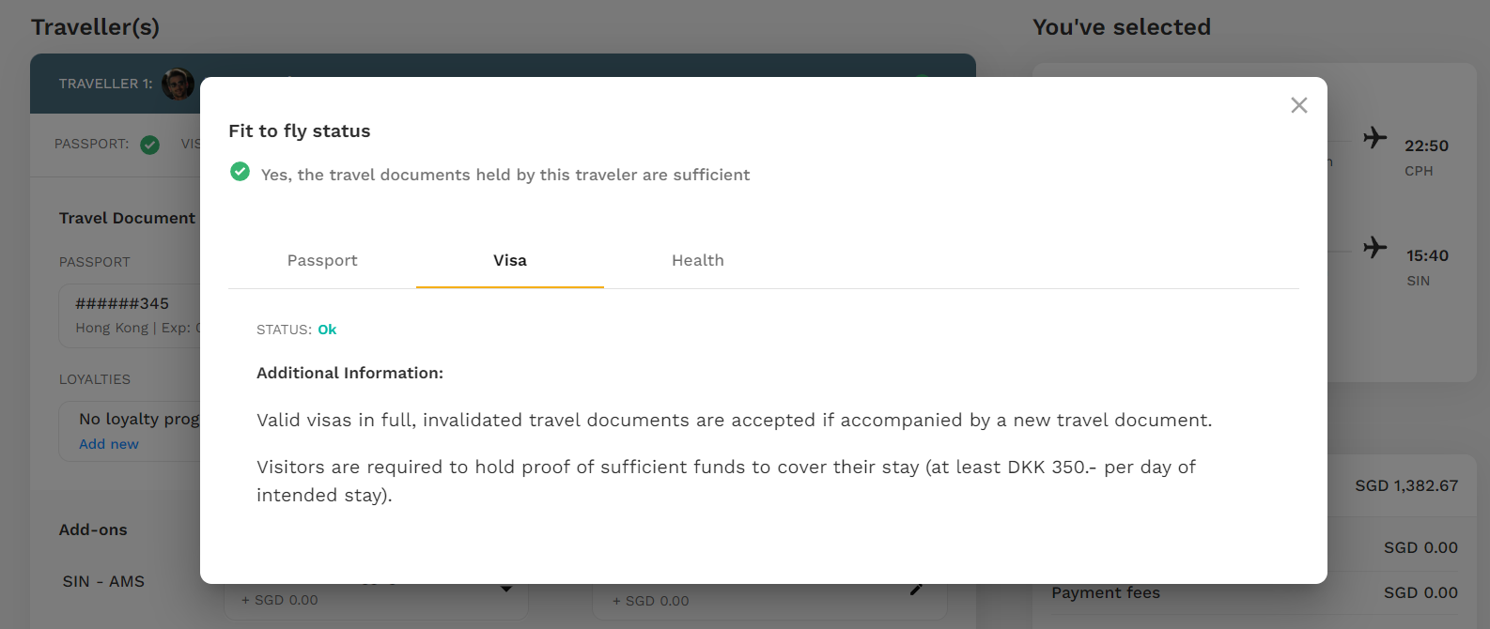Click the edit pencil icon in add-ons

point(917,589)
